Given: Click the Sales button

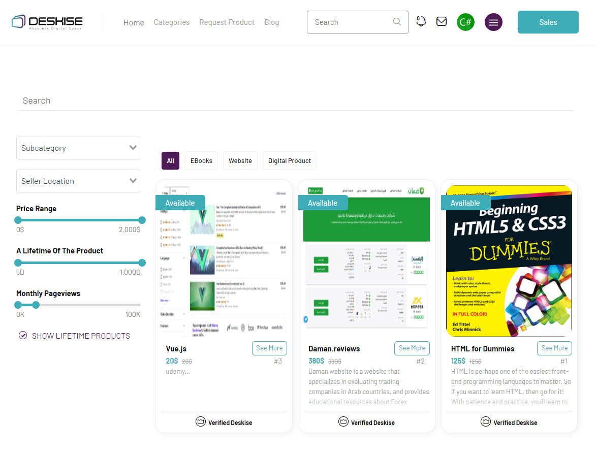Looking at the screenshot, I should click(x=548, y=22).
